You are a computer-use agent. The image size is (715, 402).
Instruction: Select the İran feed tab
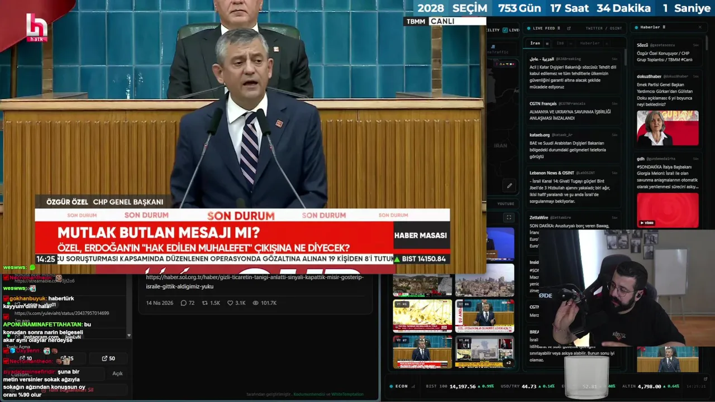[535, 43]
